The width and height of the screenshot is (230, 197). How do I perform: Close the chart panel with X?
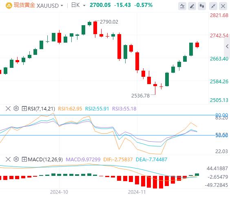[223, 6]
